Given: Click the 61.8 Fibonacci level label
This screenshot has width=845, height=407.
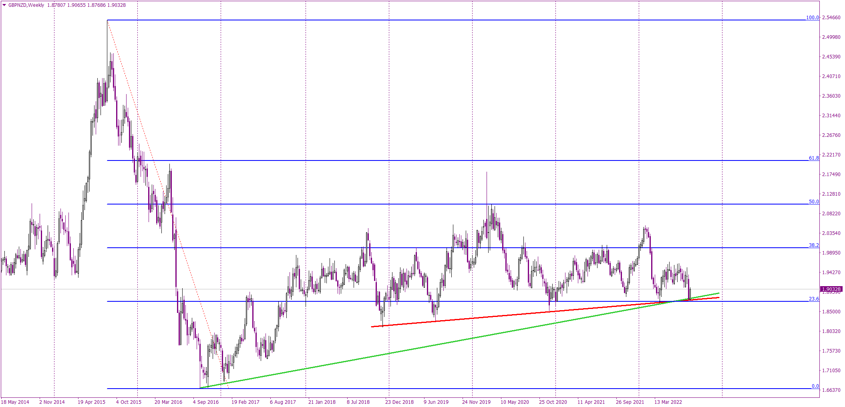Looking at the screenshot, I should point(814,158).
